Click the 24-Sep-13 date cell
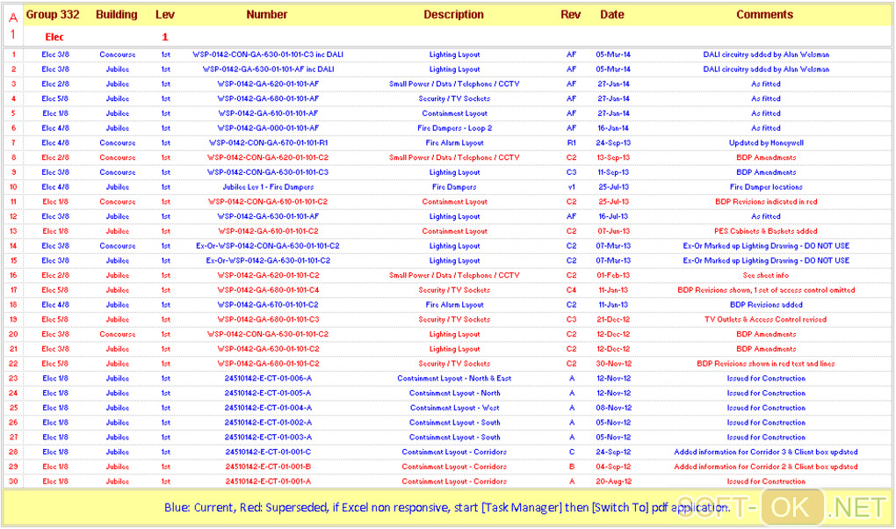Image resolution: width=896 pixels, height=529 pixels. 613,143
